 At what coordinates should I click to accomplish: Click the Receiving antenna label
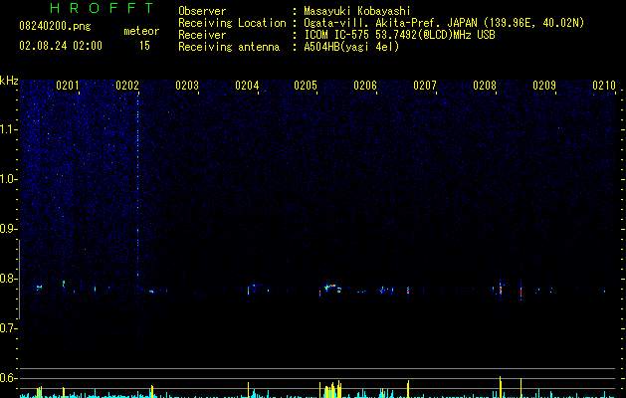229,47
